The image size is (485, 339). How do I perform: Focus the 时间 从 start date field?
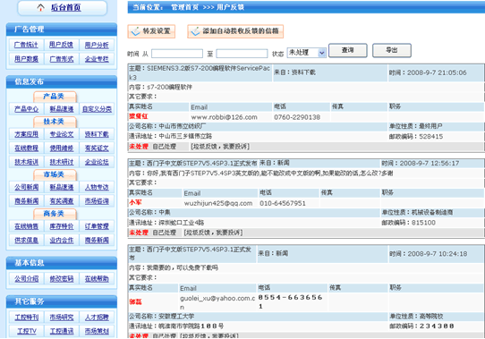point(177,54)
